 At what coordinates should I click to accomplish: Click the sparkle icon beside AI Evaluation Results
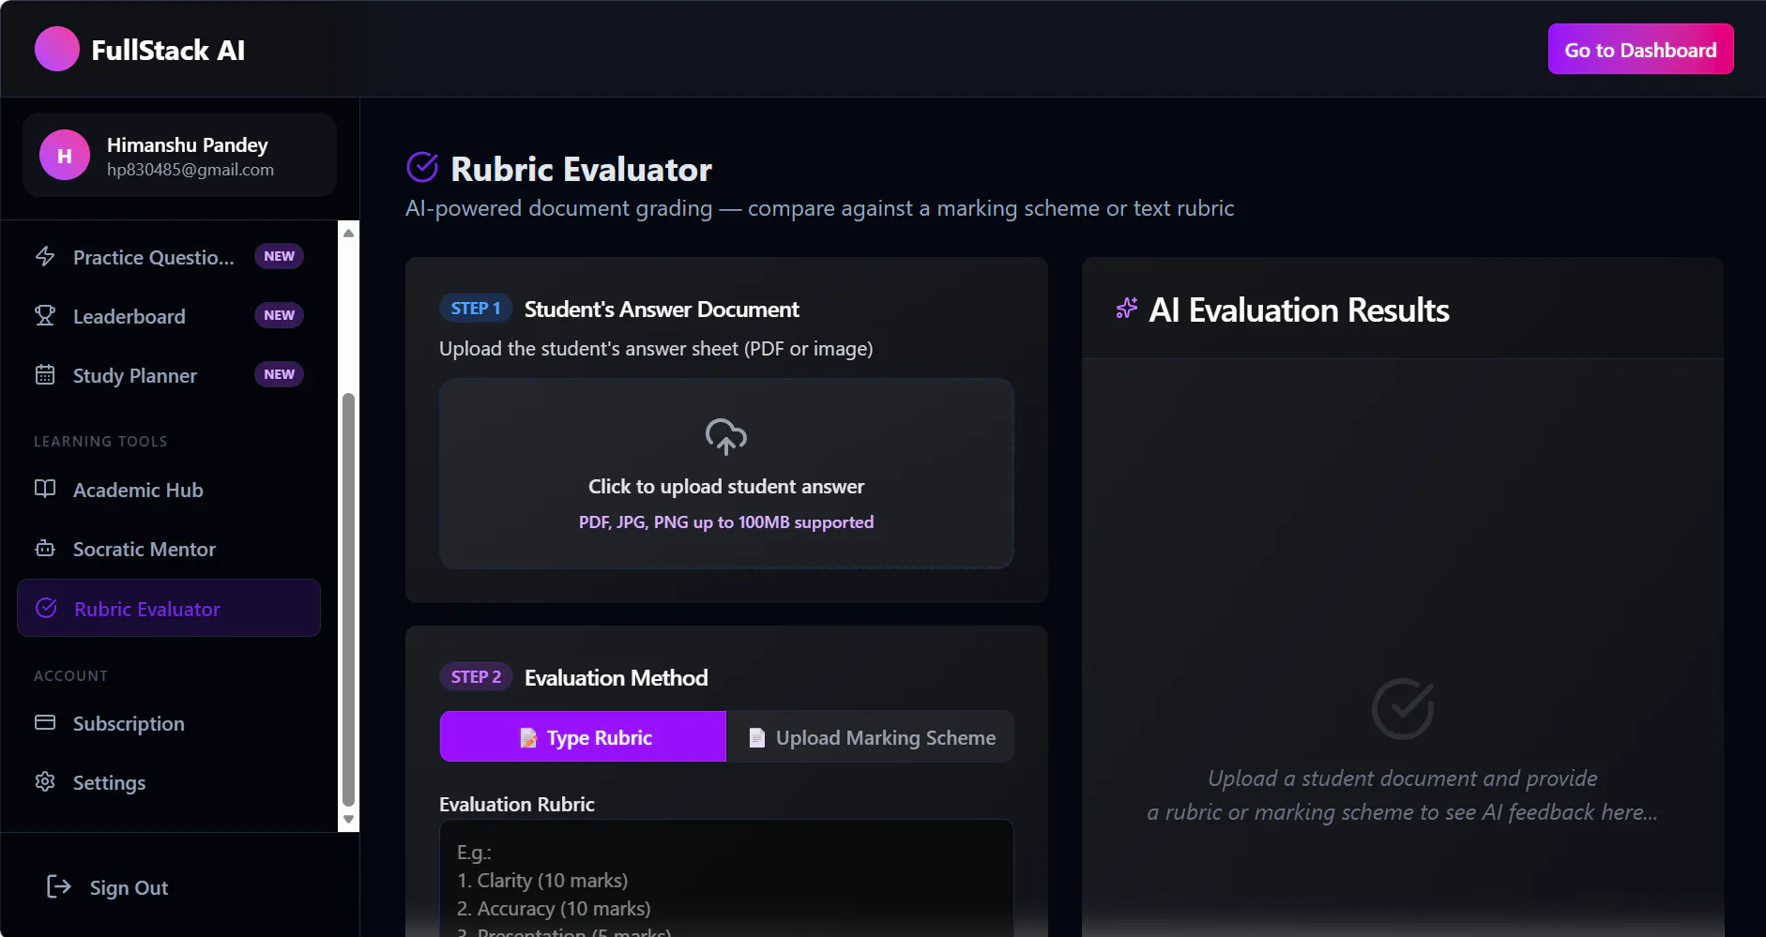click(1126, 309)
